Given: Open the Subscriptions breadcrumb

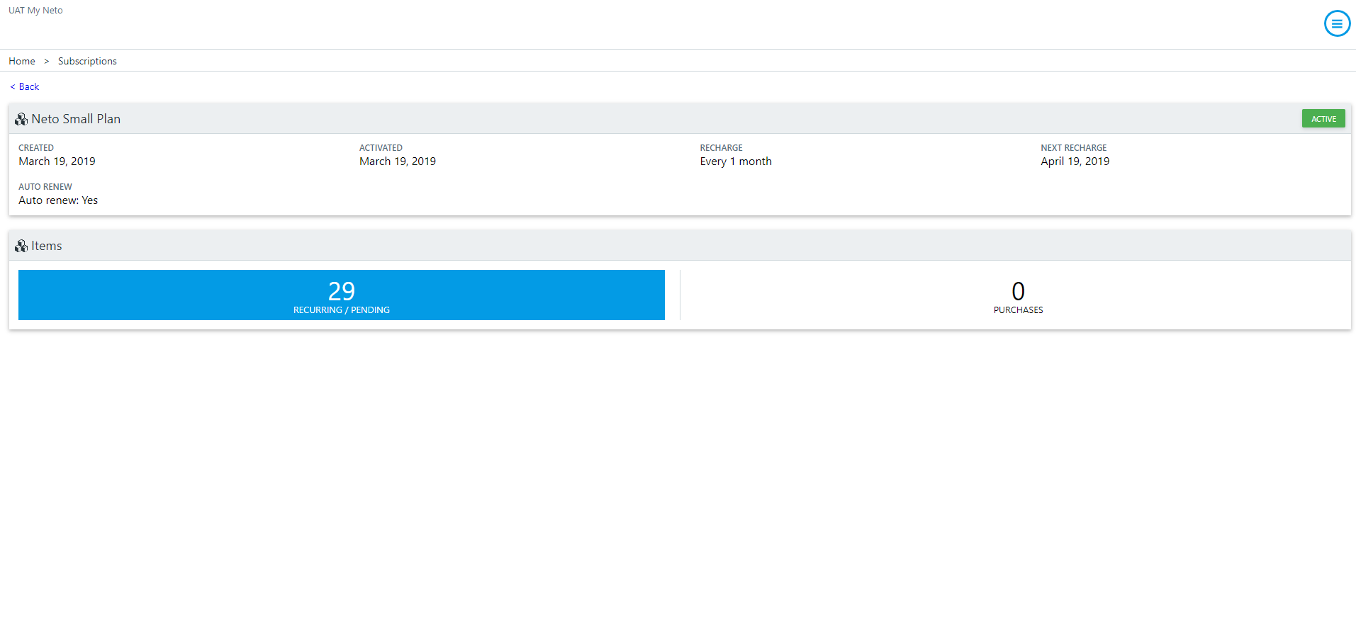Looking at the screenshot, I should (87, 61).
